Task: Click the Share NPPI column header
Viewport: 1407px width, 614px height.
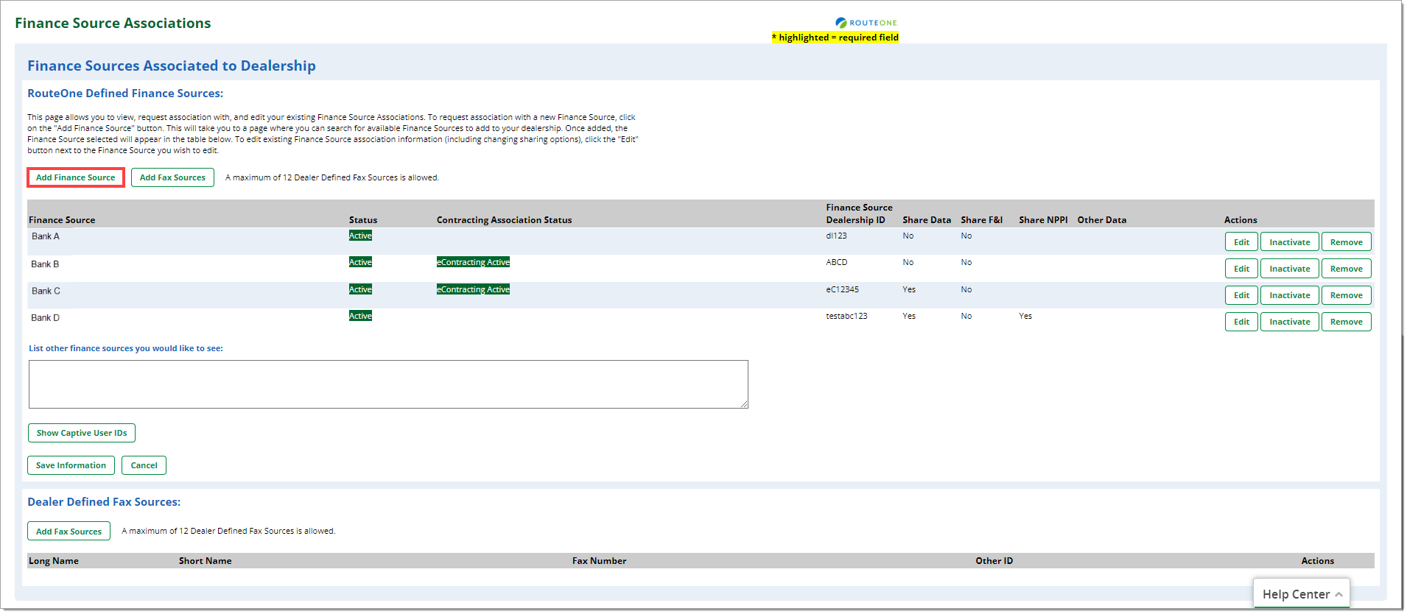Action: click(1043, 220)
